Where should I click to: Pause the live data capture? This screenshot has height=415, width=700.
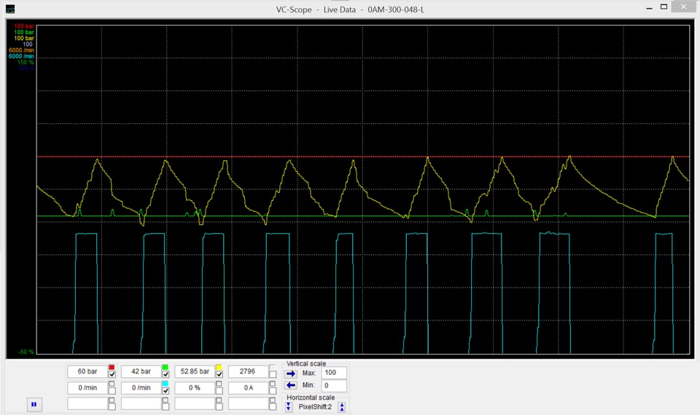[x=34, y=405]
